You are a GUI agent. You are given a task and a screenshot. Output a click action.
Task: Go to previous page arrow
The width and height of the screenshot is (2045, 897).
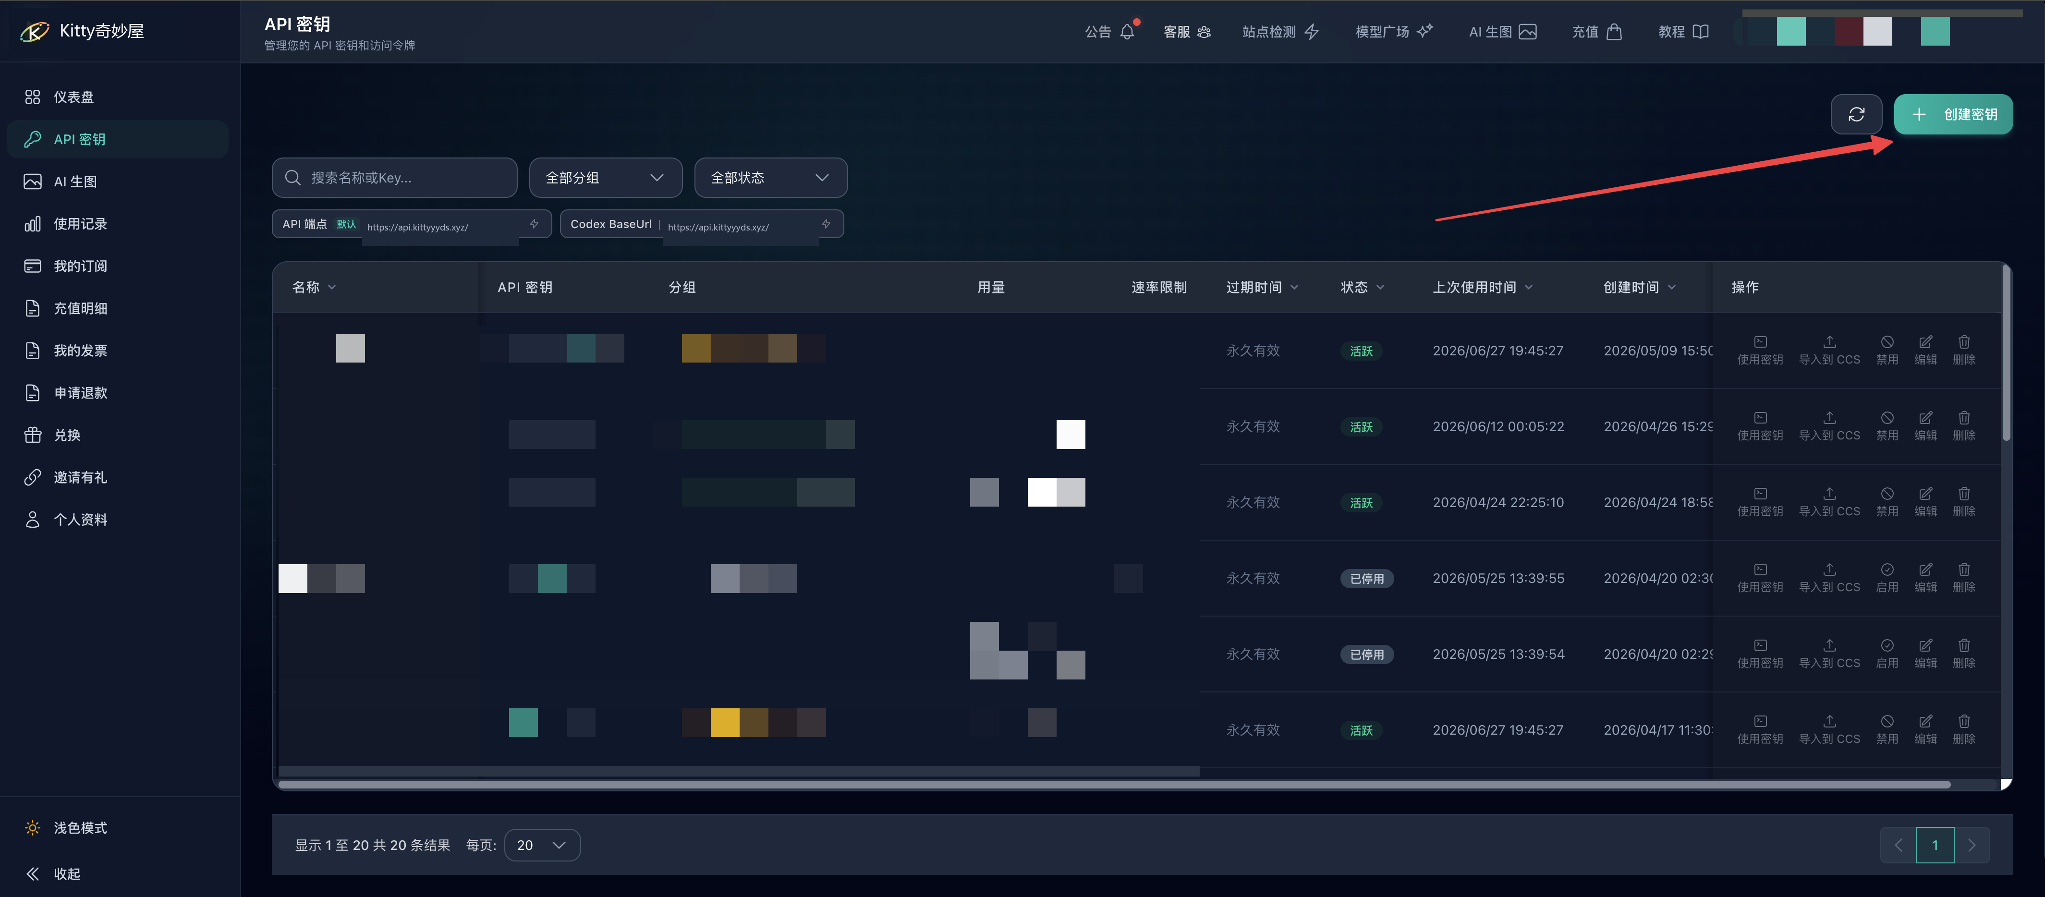[1898, 846]
